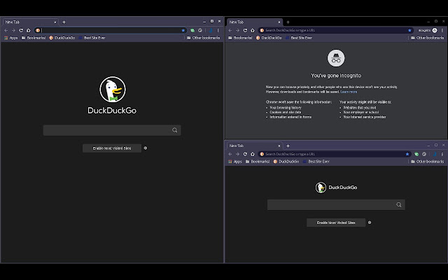Screen dimensions: 448x280
Task: Click large DuckDuckGo logo in left window
Action: pyautogui.click(x=112, y=95)
